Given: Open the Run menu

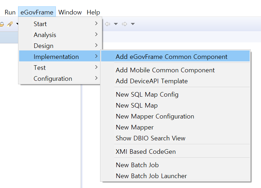Looking at the screenshot, I should [x=10, y=12].
